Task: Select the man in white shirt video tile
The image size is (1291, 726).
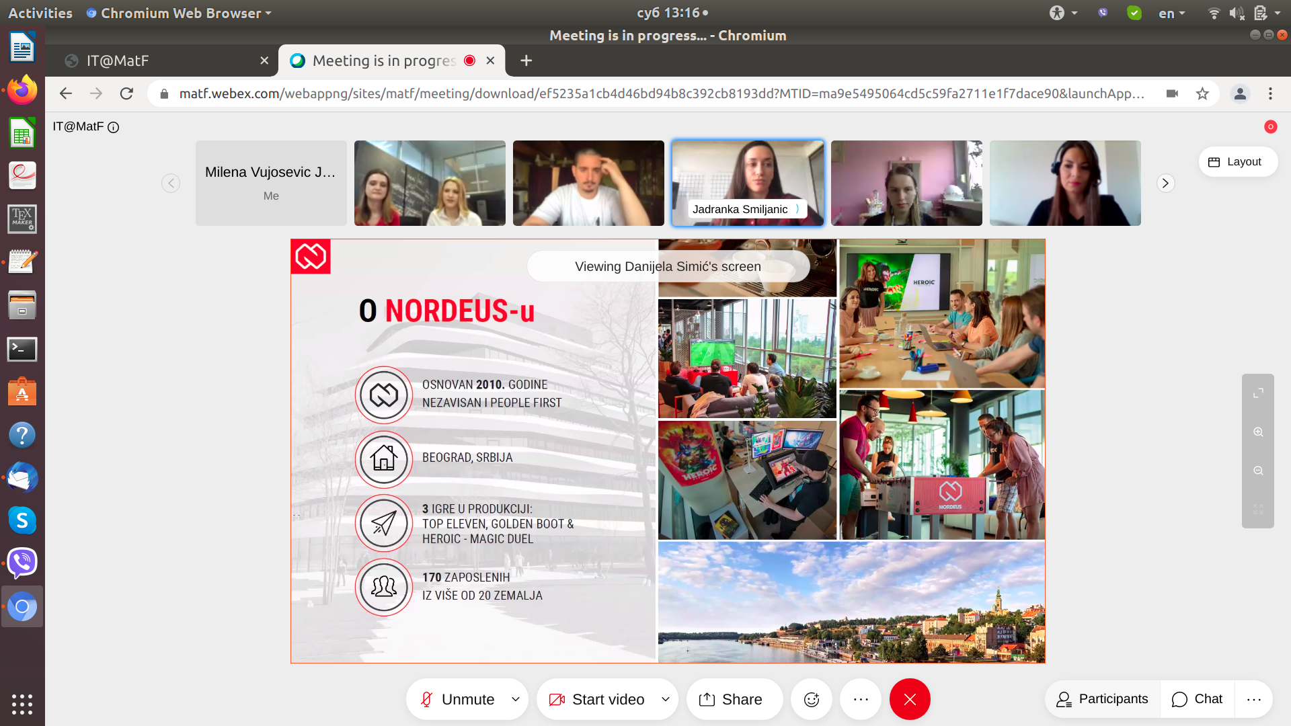Action: pyautogui.click(x=588, y=183)
